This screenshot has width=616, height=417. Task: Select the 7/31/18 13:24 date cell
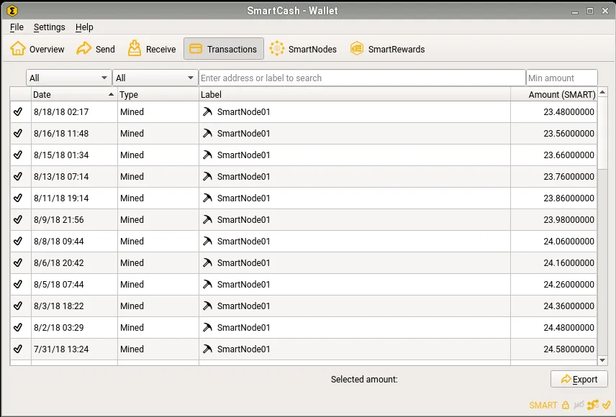click(x=74, y=349)
